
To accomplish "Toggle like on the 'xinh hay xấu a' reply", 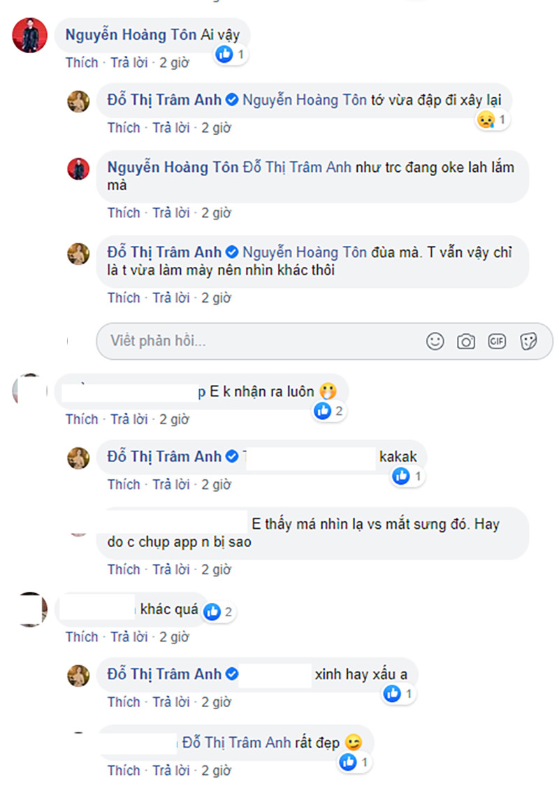I will [124, 701].
